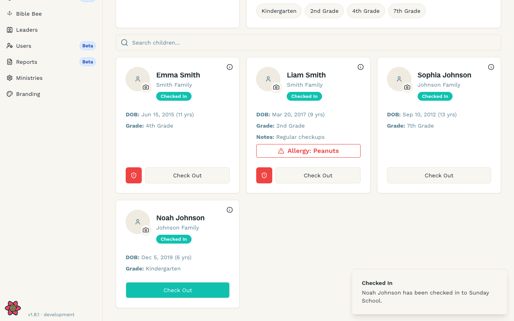Viewport: 514px width, 321px height.
Task: Click red shield button on Liam Smith card
Action: [264, 175]
